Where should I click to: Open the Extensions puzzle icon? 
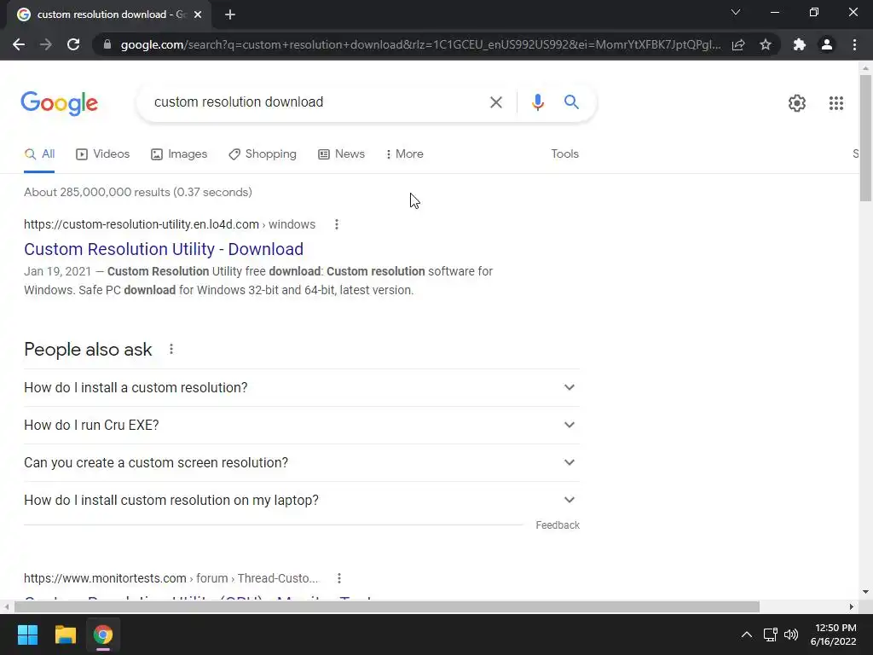800,44
